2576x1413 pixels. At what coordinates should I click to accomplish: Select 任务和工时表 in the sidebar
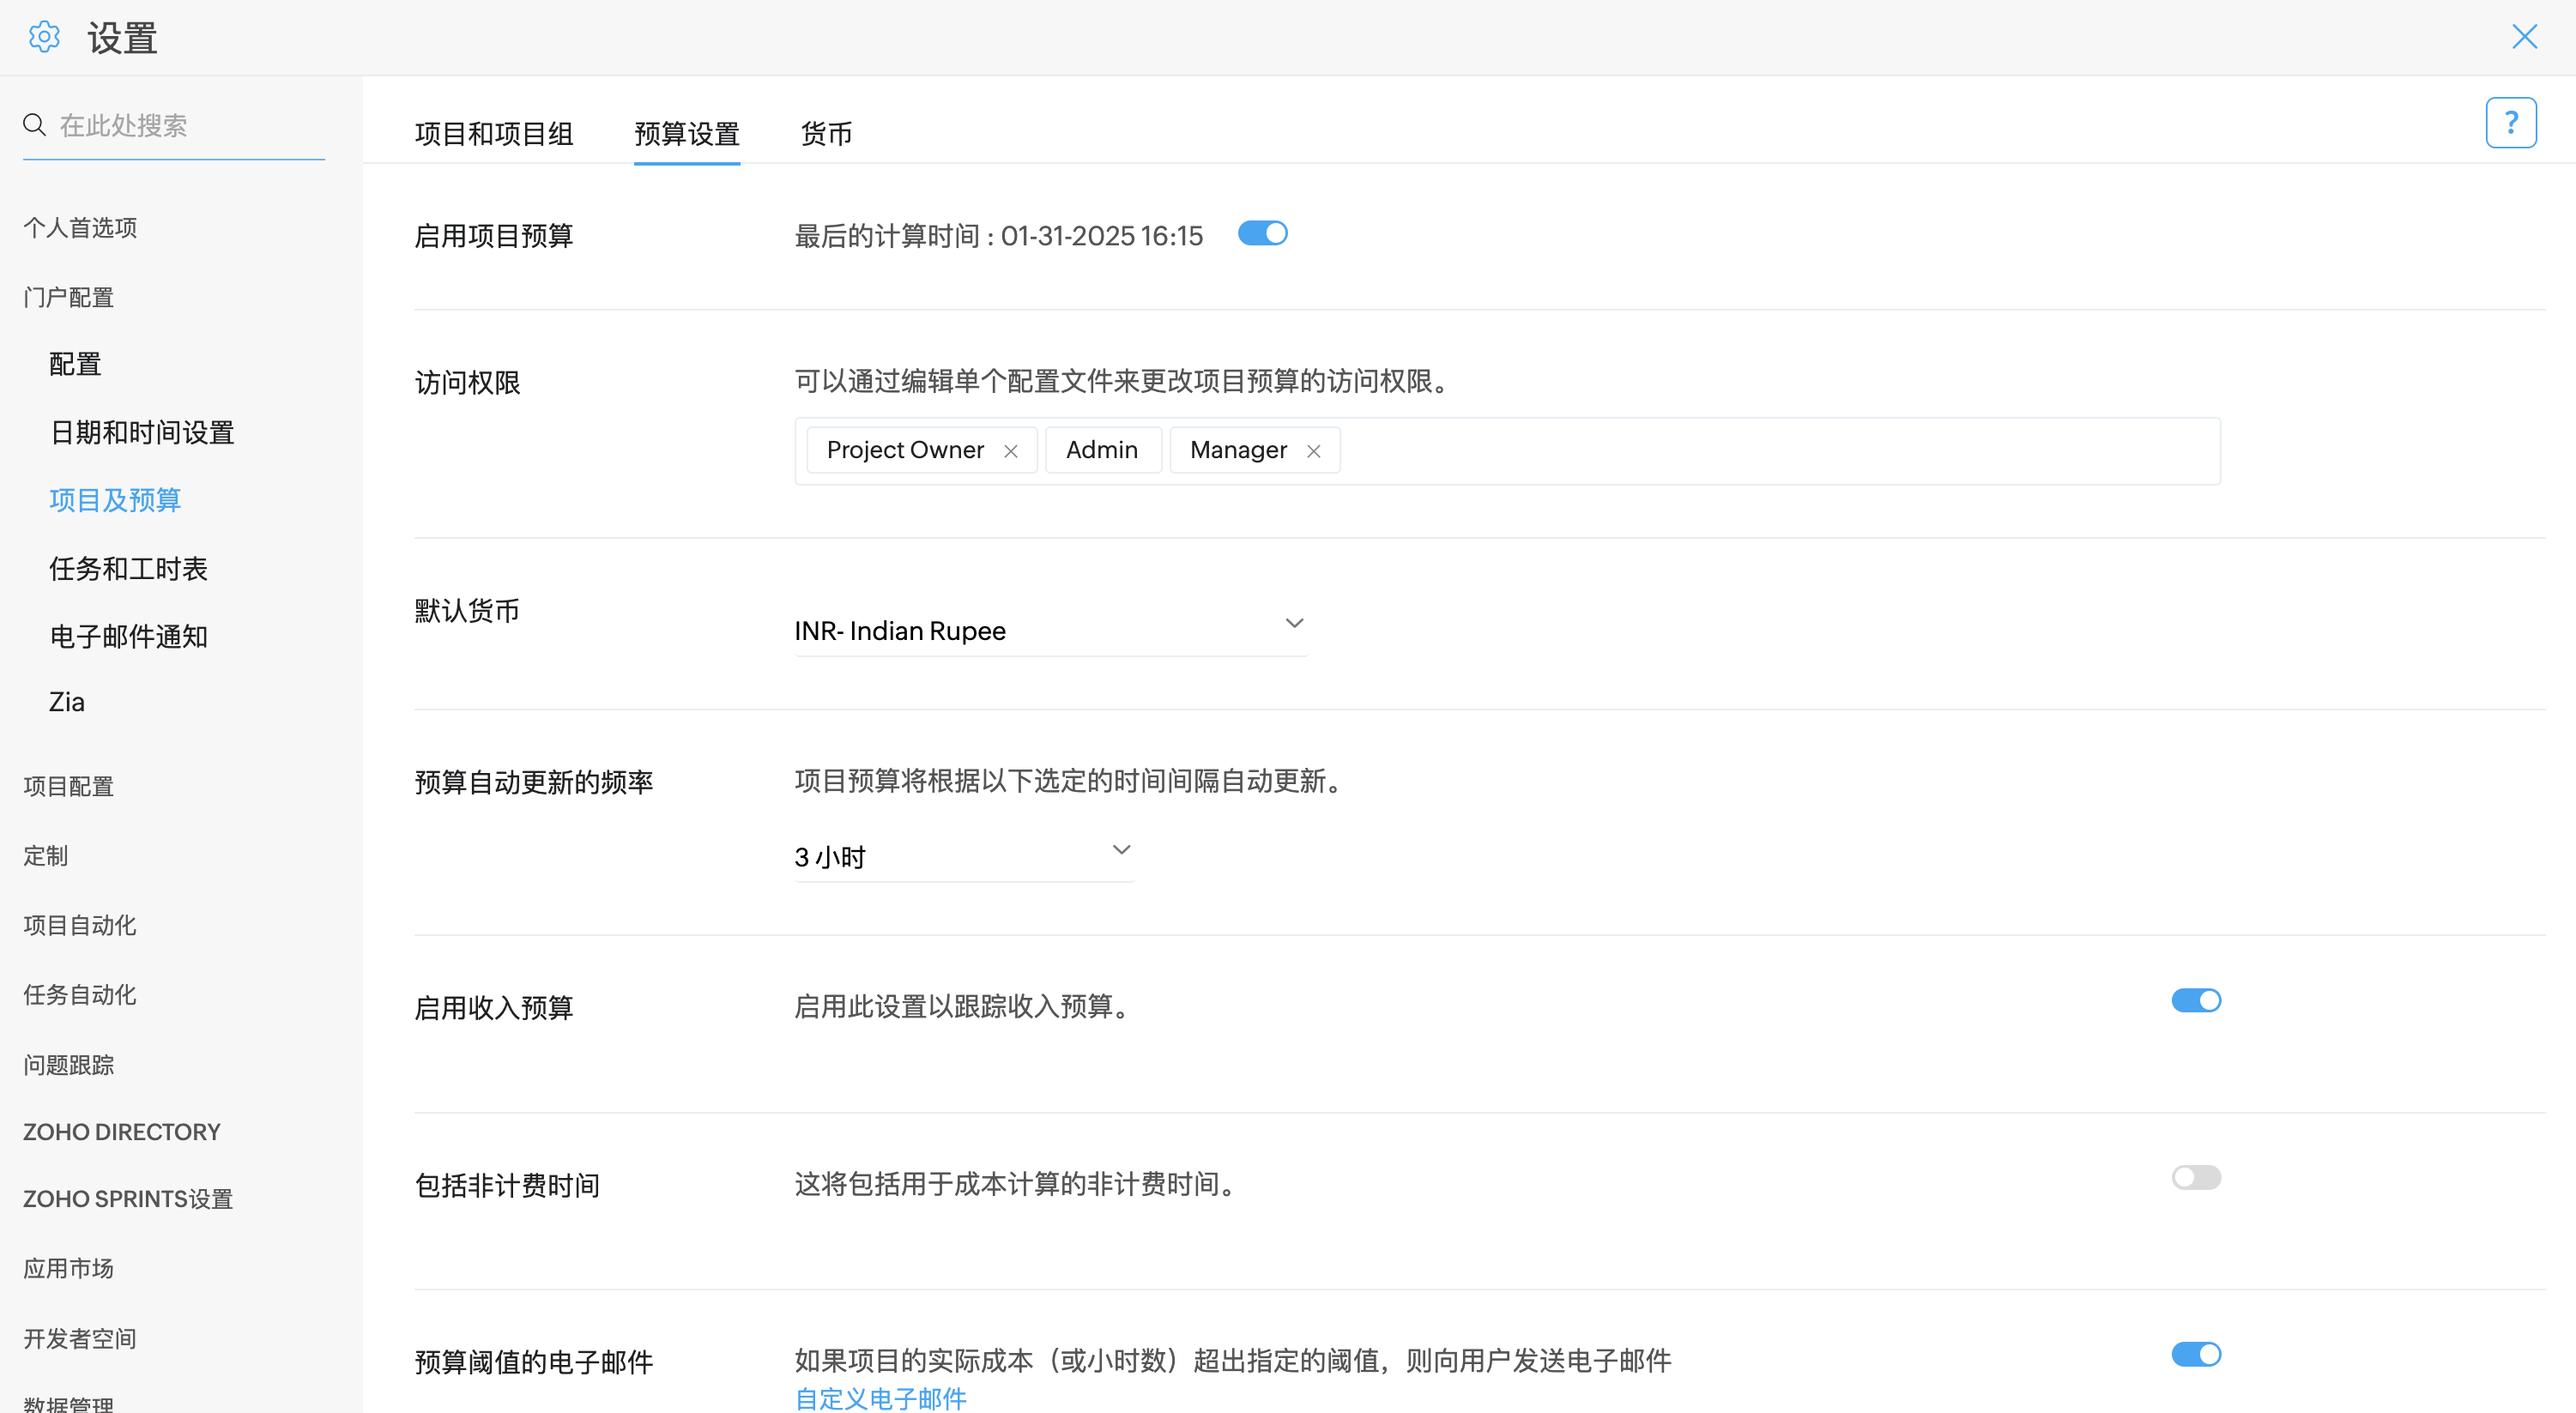pyautogui.click(x=128, y=568)
